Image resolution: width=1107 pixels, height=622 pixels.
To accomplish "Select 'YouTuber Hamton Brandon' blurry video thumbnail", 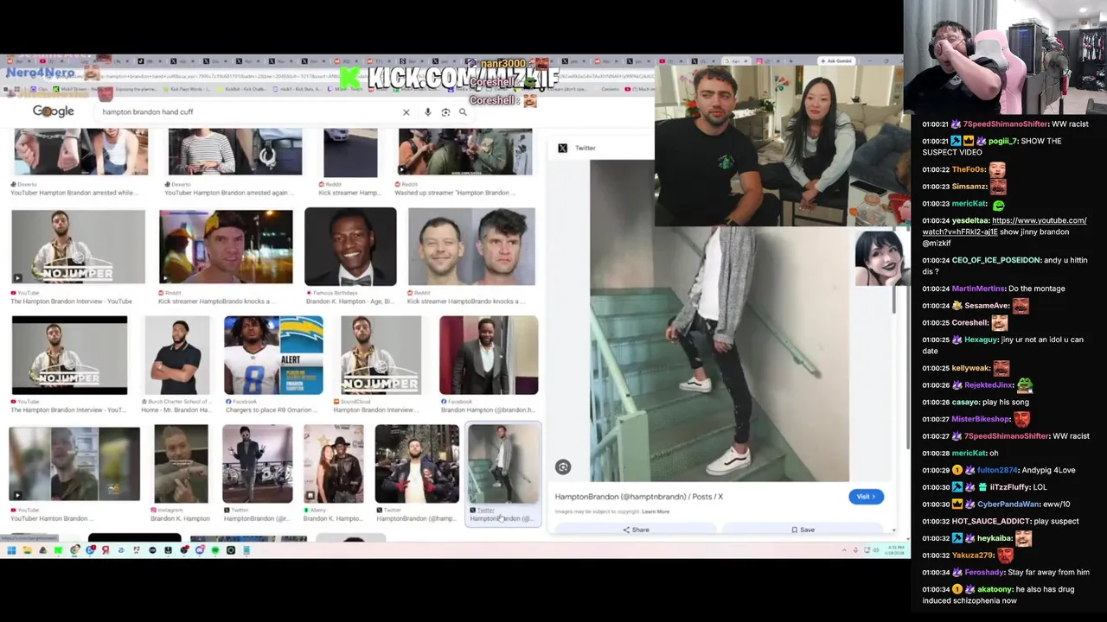I will pyautogui.click(x=74, y=464).
